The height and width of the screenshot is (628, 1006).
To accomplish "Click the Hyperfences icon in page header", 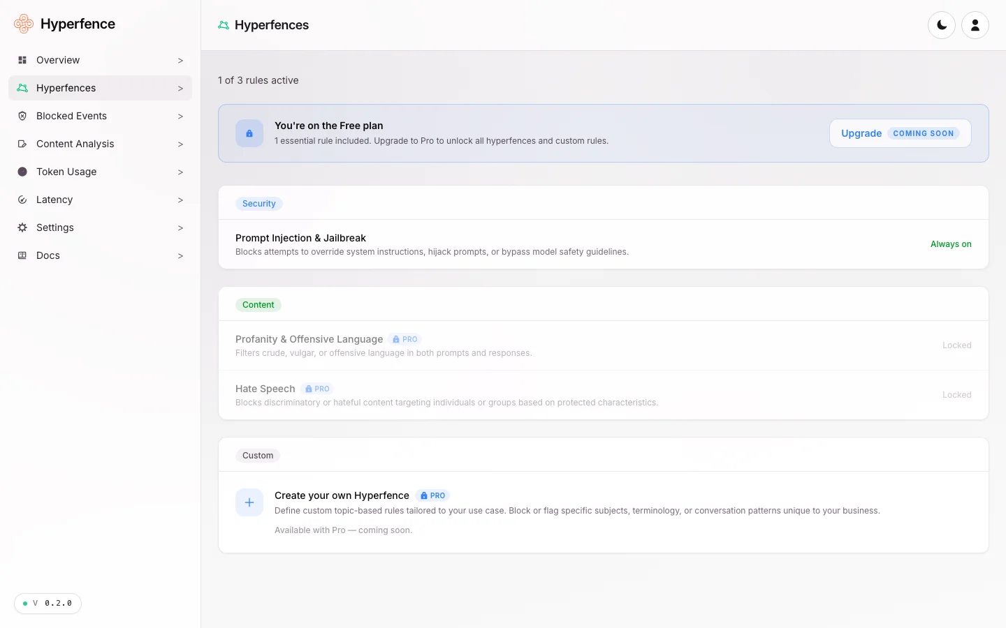I will coord(224,25).
